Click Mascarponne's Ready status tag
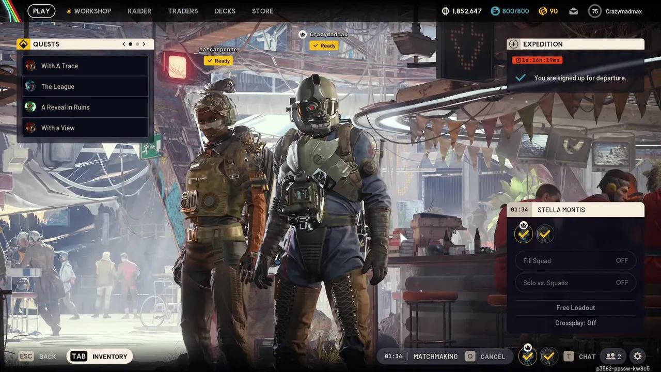Image resolution: width=661 pixels, height=372 pixels. pyautogui.click(x=218, y=60)
